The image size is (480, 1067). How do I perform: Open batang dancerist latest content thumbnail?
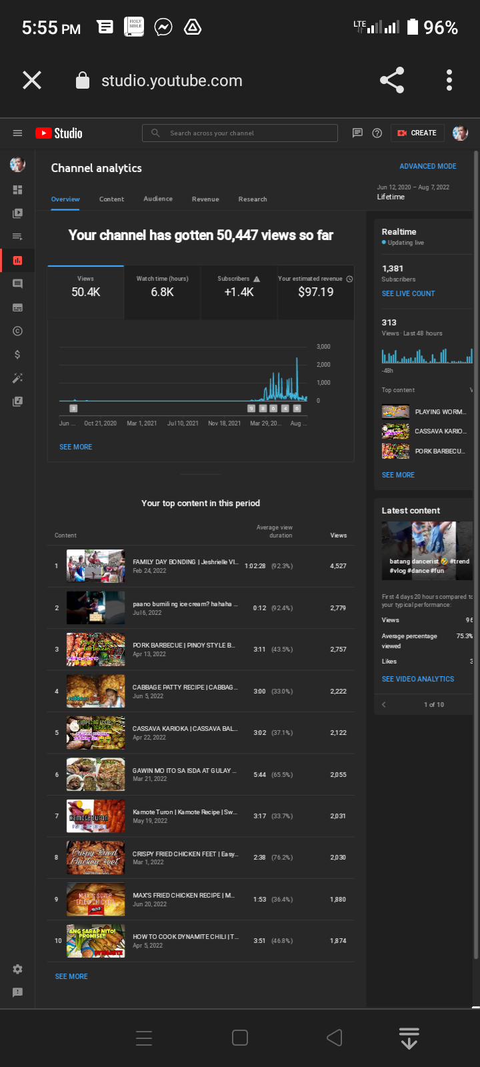click(427, 551)
